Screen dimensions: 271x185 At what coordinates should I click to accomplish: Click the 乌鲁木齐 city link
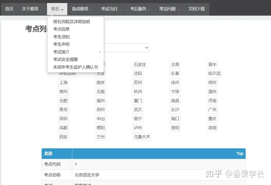(142, 137)
